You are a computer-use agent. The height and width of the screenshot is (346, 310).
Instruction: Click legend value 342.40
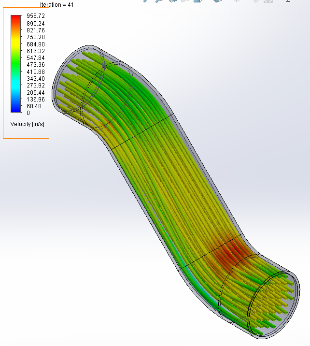[x=36, y=79]
